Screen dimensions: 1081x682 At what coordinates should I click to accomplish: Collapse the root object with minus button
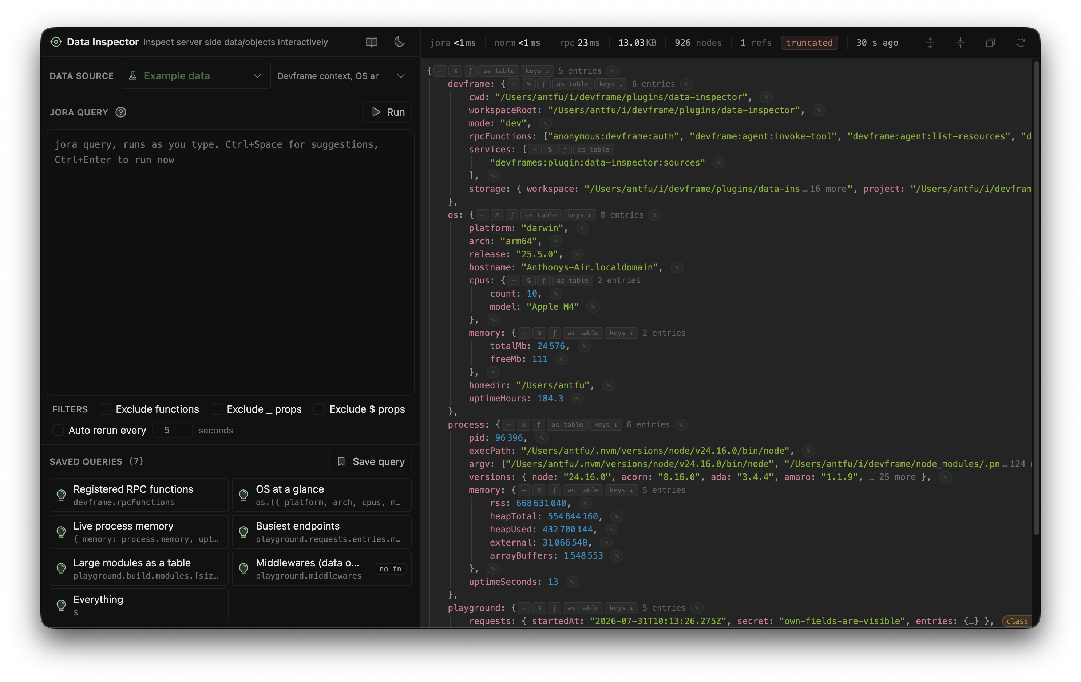pyautogui.click(x=440, y=71)
